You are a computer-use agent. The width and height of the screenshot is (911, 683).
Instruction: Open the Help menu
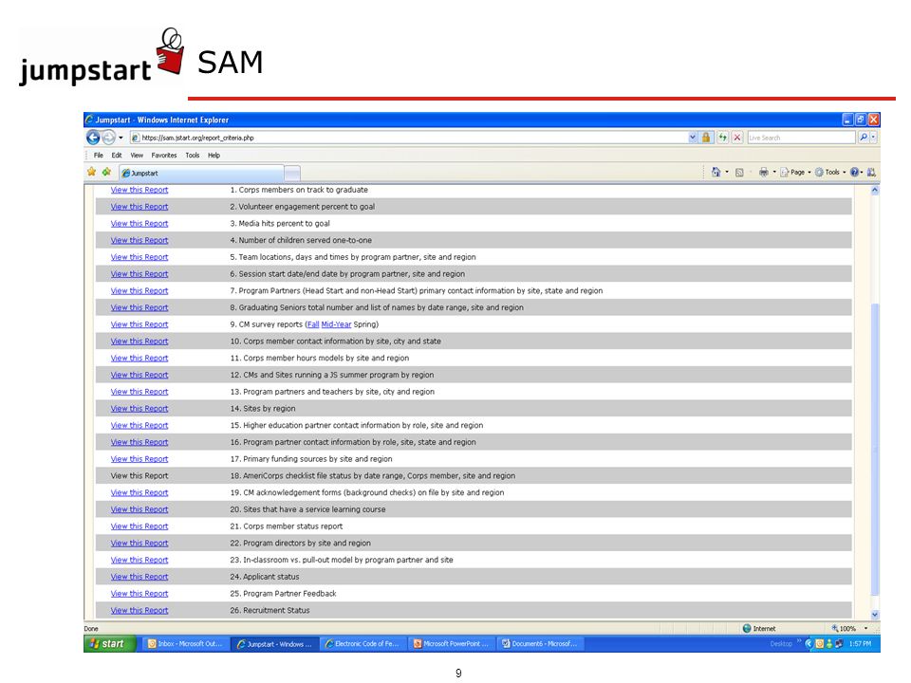(214, 156)
